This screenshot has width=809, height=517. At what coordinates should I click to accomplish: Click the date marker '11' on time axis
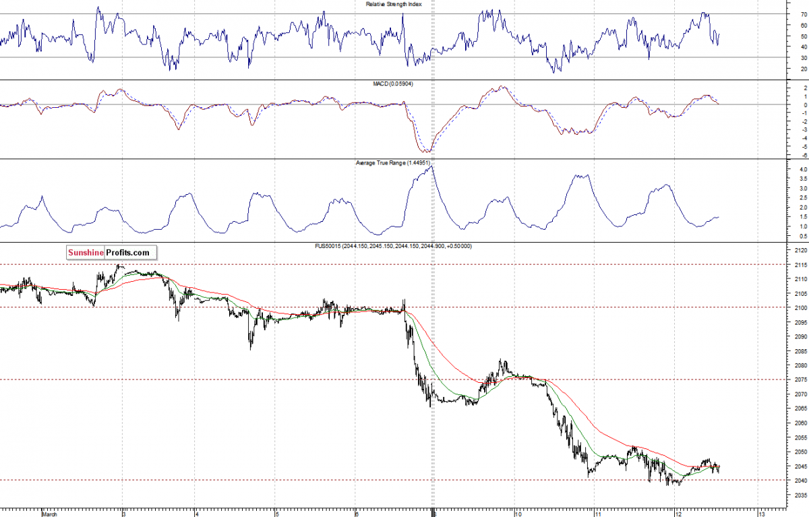point(598,514)
